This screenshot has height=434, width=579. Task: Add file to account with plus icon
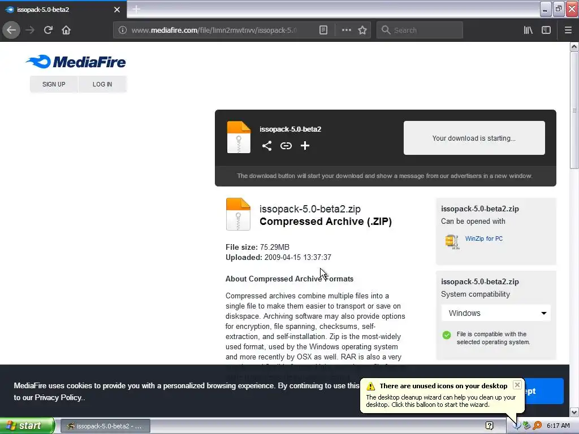(305, 146)
